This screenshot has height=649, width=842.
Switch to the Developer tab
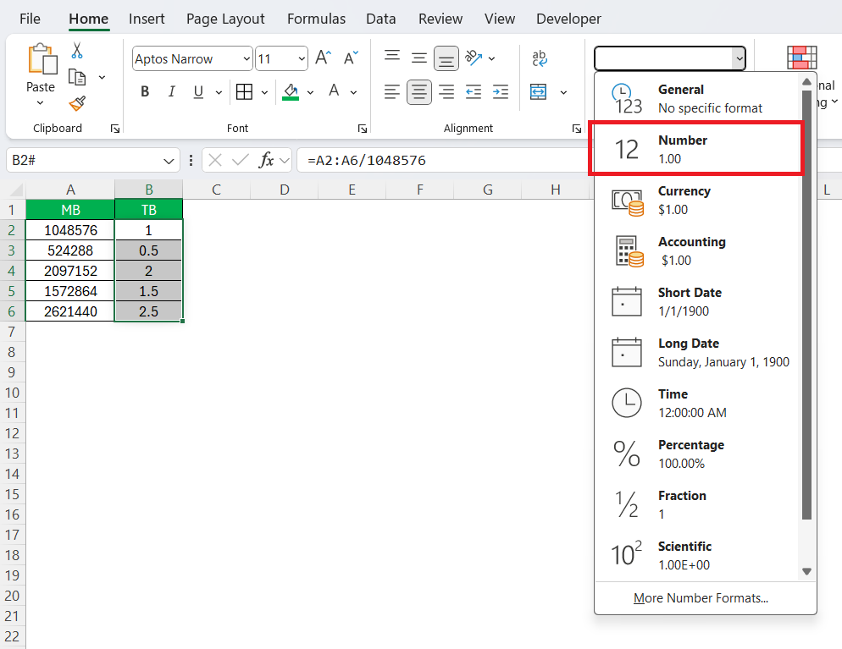click(x=568, y=19)
